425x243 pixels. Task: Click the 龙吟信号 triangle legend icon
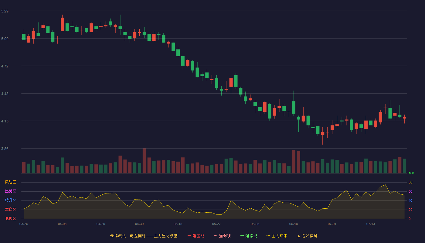tap(299, 236)
